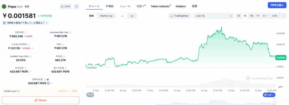Click the 0.001493 low price label
This screenshot has width=289, height=105.
(x=92, y=68)
